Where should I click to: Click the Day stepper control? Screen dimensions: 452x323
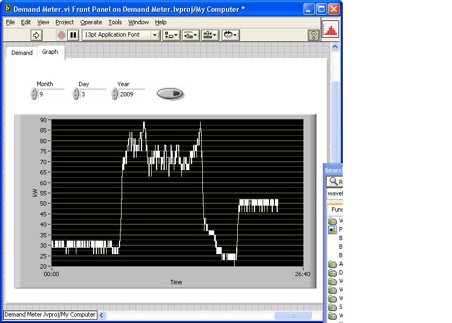point(76,94)
